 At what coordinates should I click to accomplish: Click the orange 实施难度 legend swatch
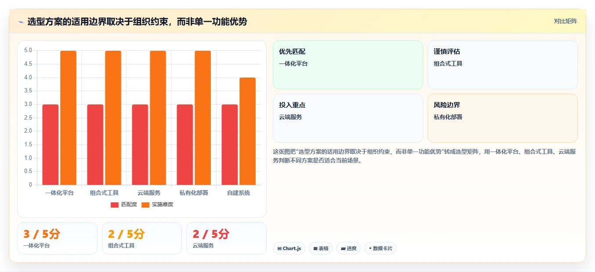click(x=145, y=205)
